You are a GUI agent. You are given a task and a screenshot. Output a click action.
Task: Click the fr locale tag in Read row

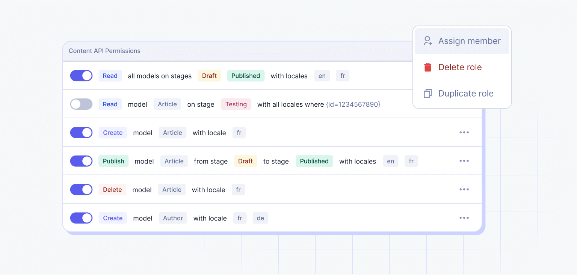point(343,76)
